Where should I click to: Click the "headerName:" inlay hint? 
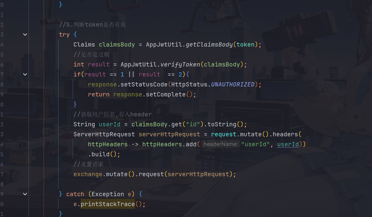pos(221,144)
